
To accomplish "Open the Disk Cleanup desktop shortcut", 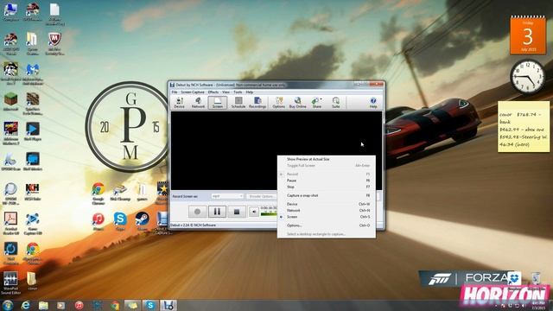I will pos(120,194).
